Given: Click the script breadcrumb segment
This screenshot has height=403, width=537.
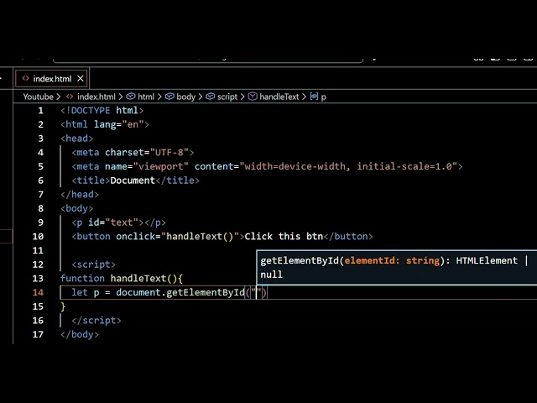Looking at the screenshot, I should (x=227, y=97).
